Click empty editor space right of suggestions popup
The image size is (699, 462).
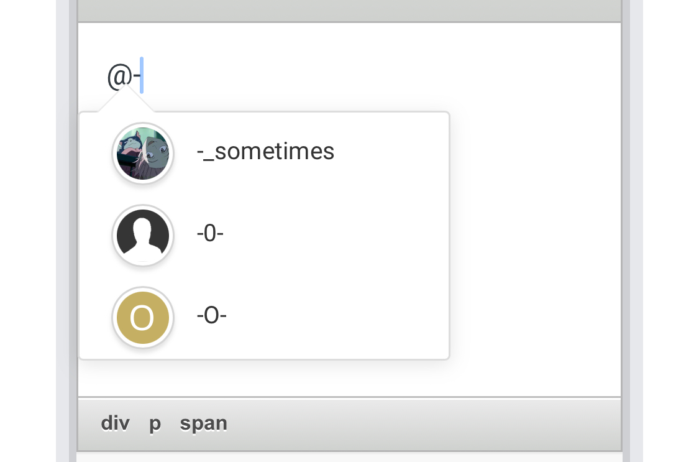pos(534,236)
